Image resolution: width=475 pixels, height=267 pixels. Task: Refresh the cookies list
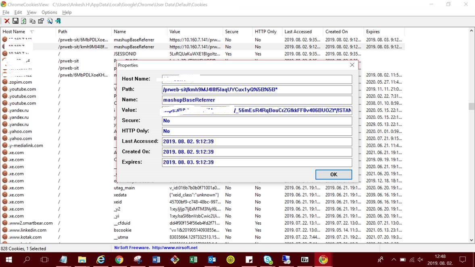coord(24,21)
